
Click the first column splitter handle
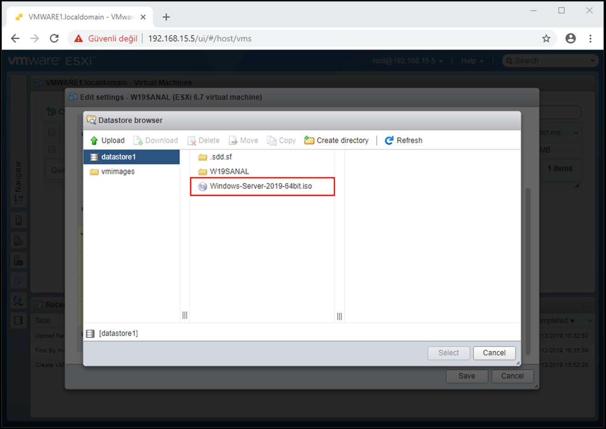click(x=185, y=315)
